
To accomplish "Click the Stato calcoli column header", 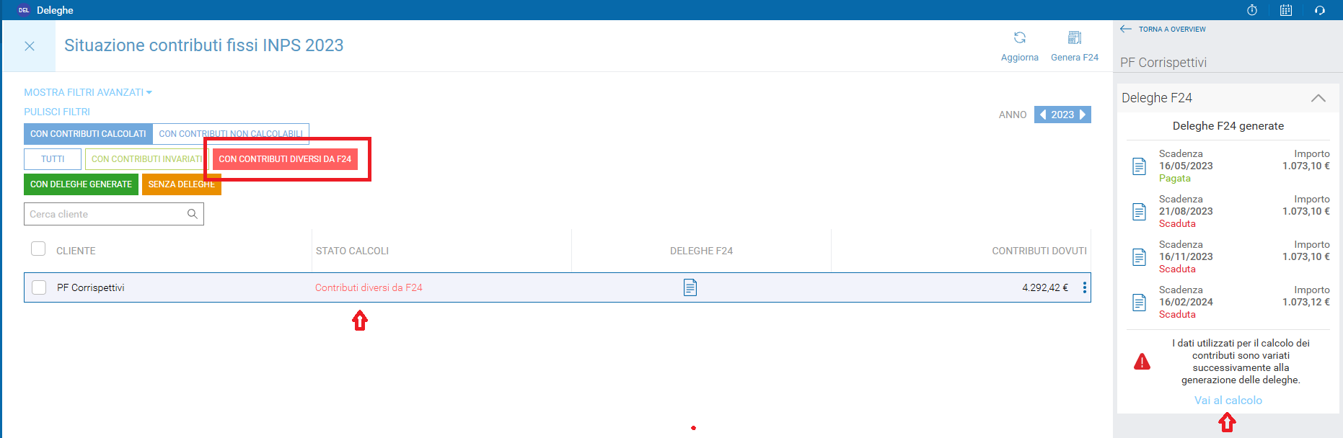I will point(352,251).
